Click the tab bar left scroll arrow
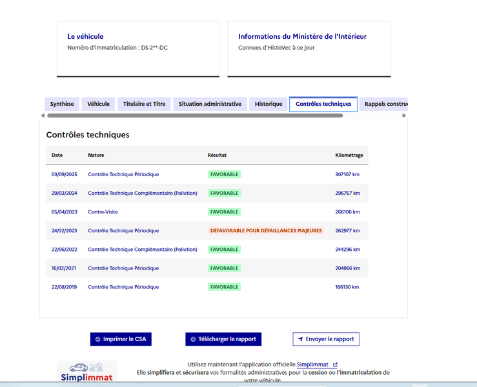The image size is (477, 387). click(x=43, y=115)
